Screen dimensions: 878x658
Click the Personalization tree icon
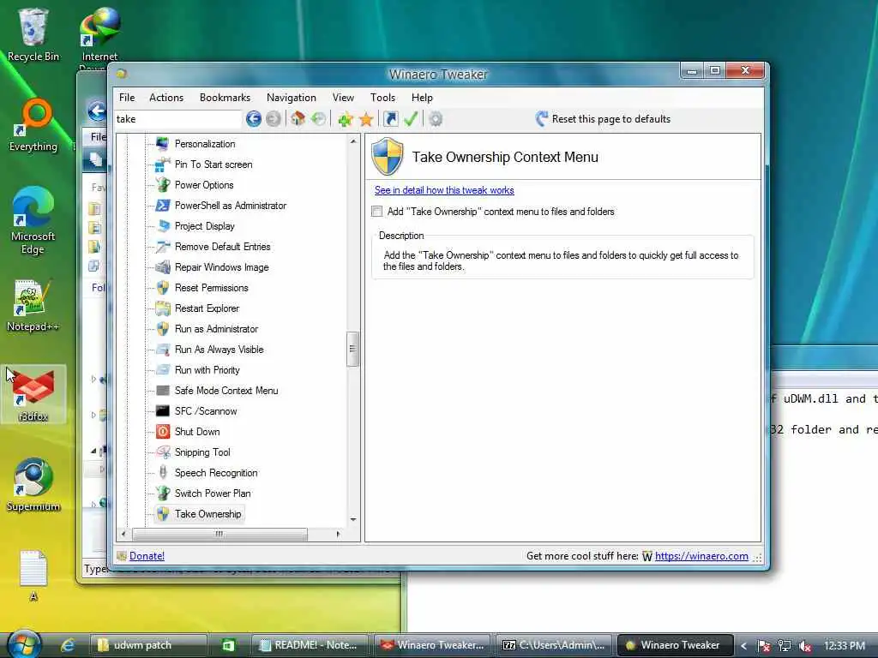click(x=162, y=144)
